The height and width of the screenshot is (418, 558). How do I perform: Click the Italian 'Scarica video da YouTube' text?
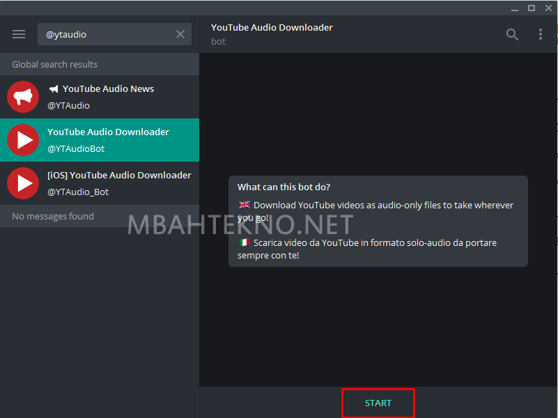pos(367,249)
